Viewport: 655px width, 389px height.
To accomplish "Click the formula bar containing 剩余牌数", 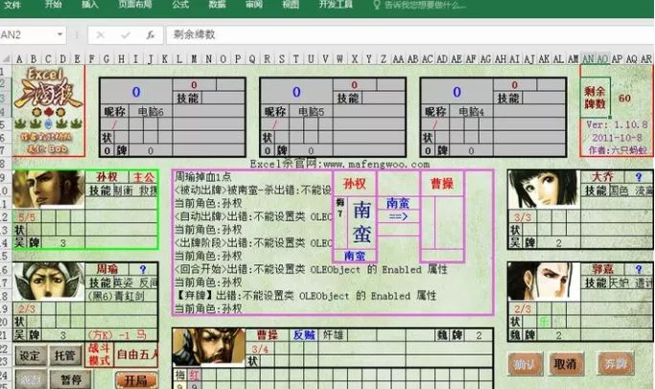I will [409, 34].
